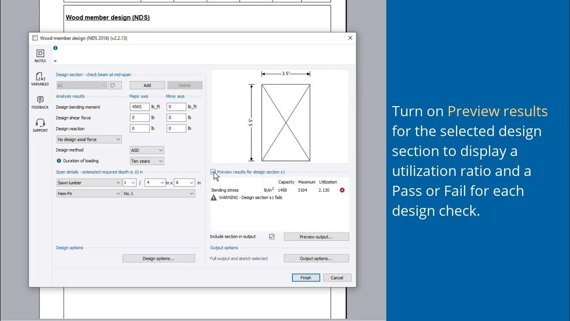The width and height of the screenshot is (570, 321).
Task: Open the Feedback sidebar icon
Action: [40, 102]
